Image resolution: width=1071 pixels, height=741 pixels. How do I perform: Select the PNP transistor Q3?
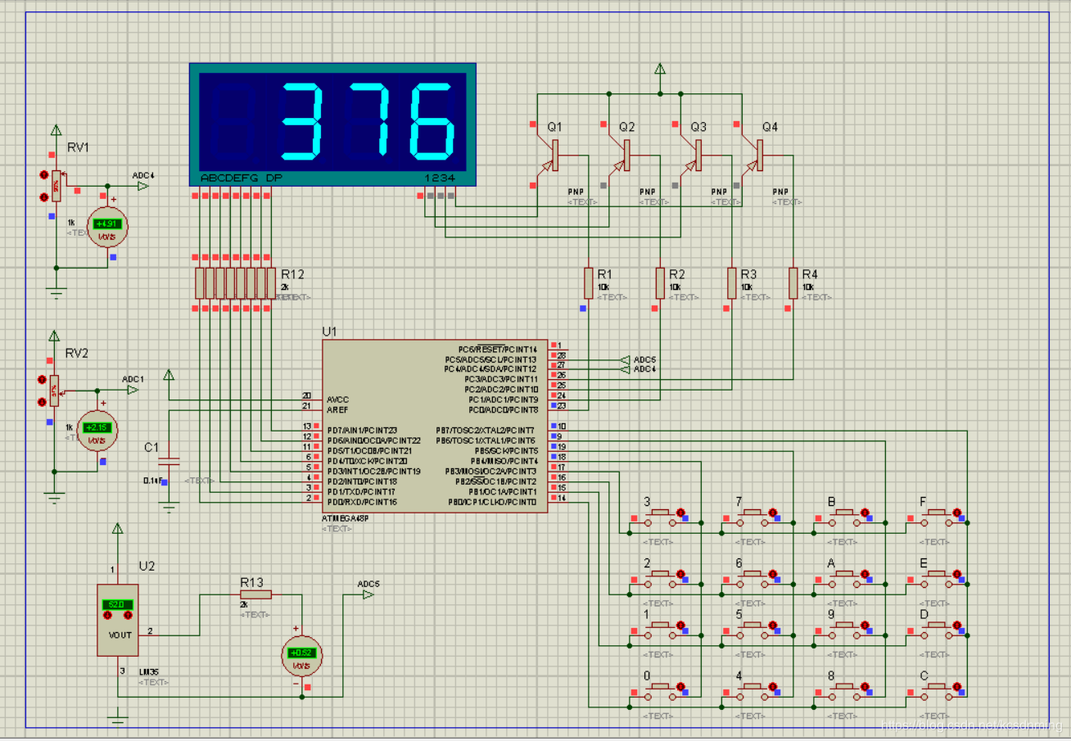coord(692,156)
